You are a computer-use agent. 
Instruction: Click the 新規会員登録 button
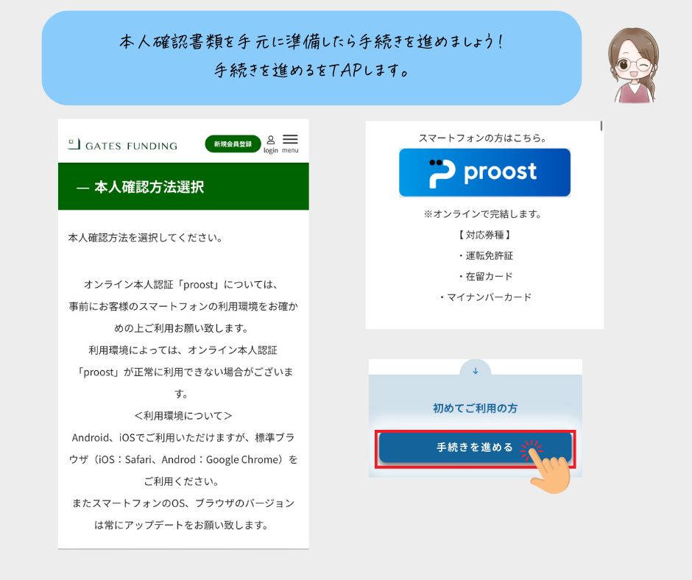pyautogui.click(x=233, y=144)
